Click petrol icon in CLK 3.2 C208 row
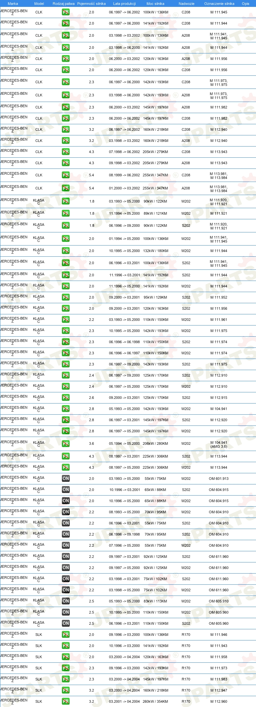256x707 pixels. coord(66,129)
